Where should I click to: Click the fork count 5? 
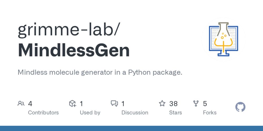pos(205,104)
